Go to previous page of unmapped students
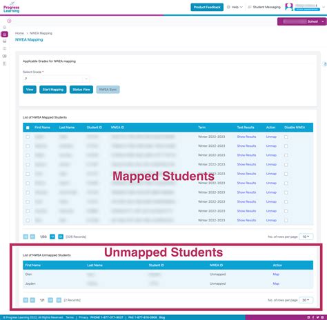Viewport: 327px width, 320px height. tap(32, 300)
